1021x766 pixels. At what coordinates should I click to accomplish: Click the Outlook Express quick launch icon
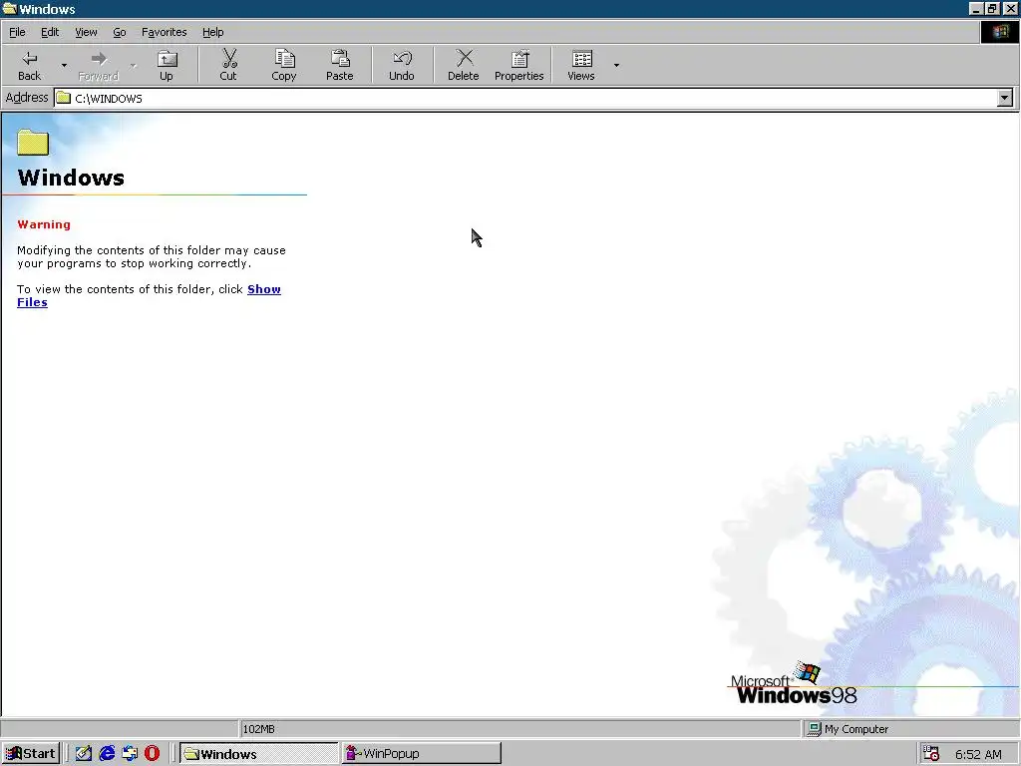(130, 754)
